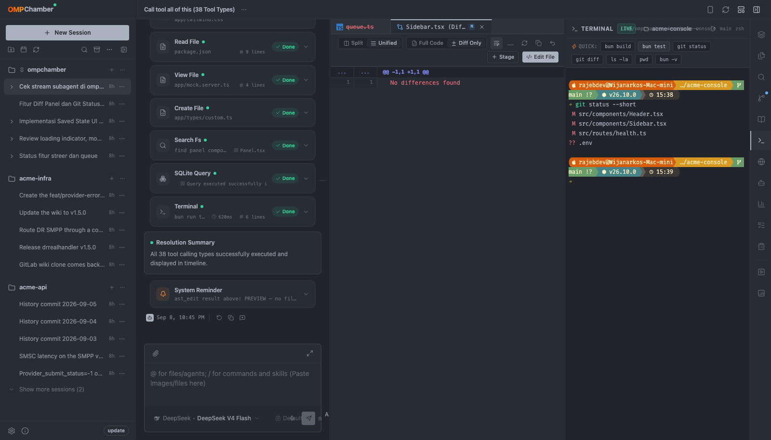The width and height of the screenshot is (771, 440).
Task: Expand the SQLite Query tool card chevron
Action: (306, 179)
